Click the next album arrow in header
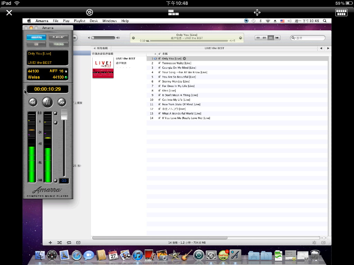This screenshot has width=354, height=265. 328,48
